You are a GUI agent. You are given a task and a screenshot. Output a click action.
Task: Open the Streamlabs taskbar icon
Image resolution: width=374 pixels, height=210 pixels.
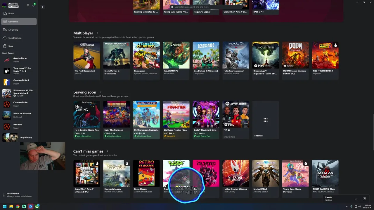[24, 206]
